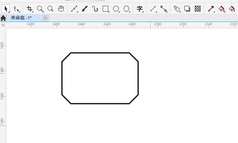Open the Blend effects tool
Viewport: 238px width, 143px height.
tap(177, 9)
